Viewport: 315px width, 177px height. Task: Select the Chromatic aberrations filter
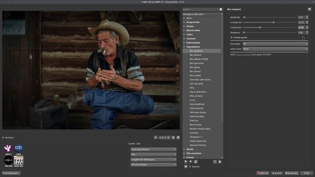tap(200, 80)
